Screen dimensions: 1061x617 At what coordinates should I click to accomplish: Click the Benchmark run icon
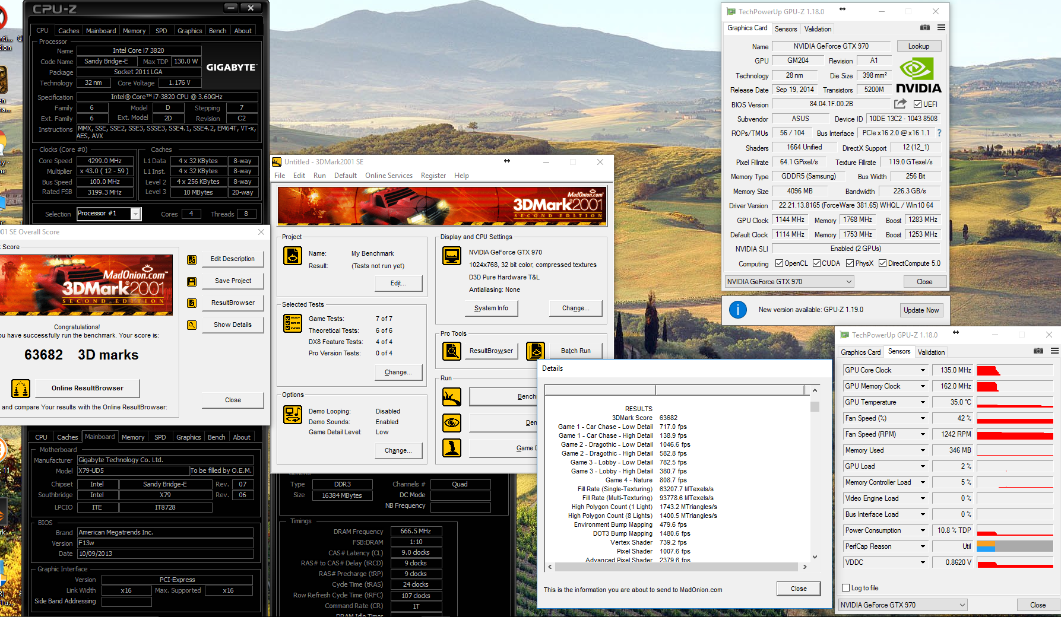pos(452,397)
